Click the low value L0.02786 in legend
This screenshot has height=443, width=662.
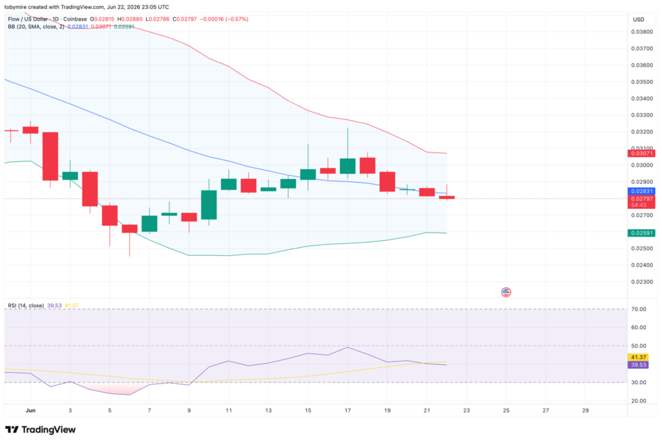click(158, 19)
